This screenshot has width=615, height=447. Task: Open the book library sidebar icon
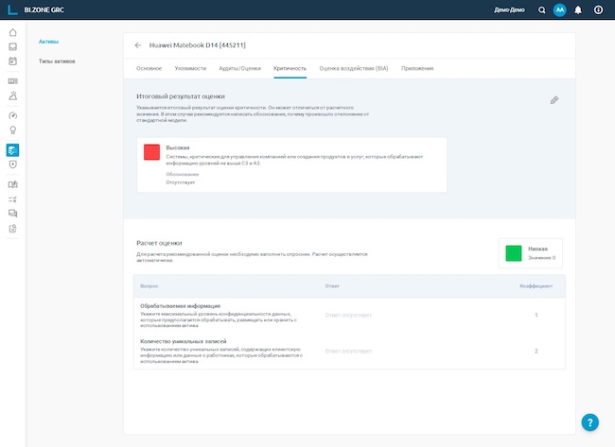tap(12, 81)
